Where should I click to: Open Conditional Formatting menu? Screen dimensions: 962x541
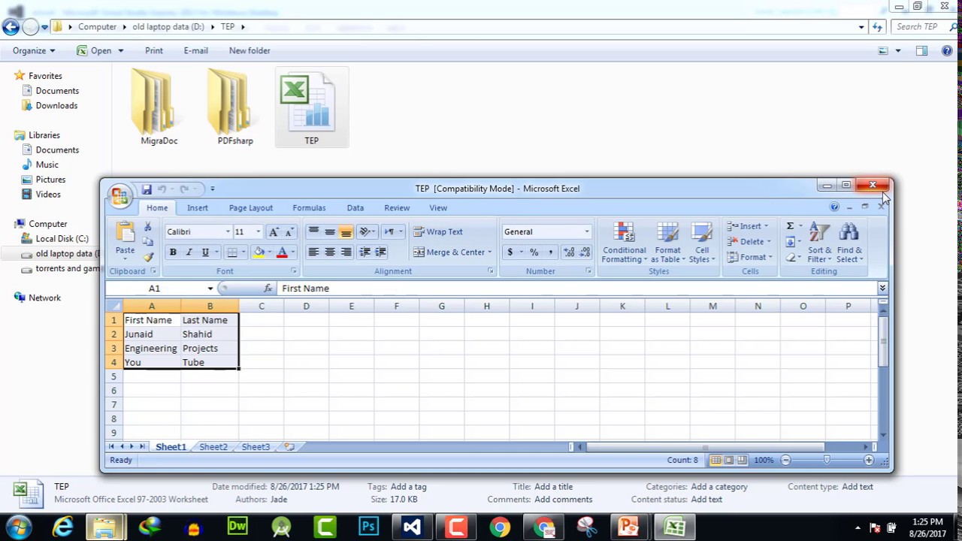click(624, 243)
